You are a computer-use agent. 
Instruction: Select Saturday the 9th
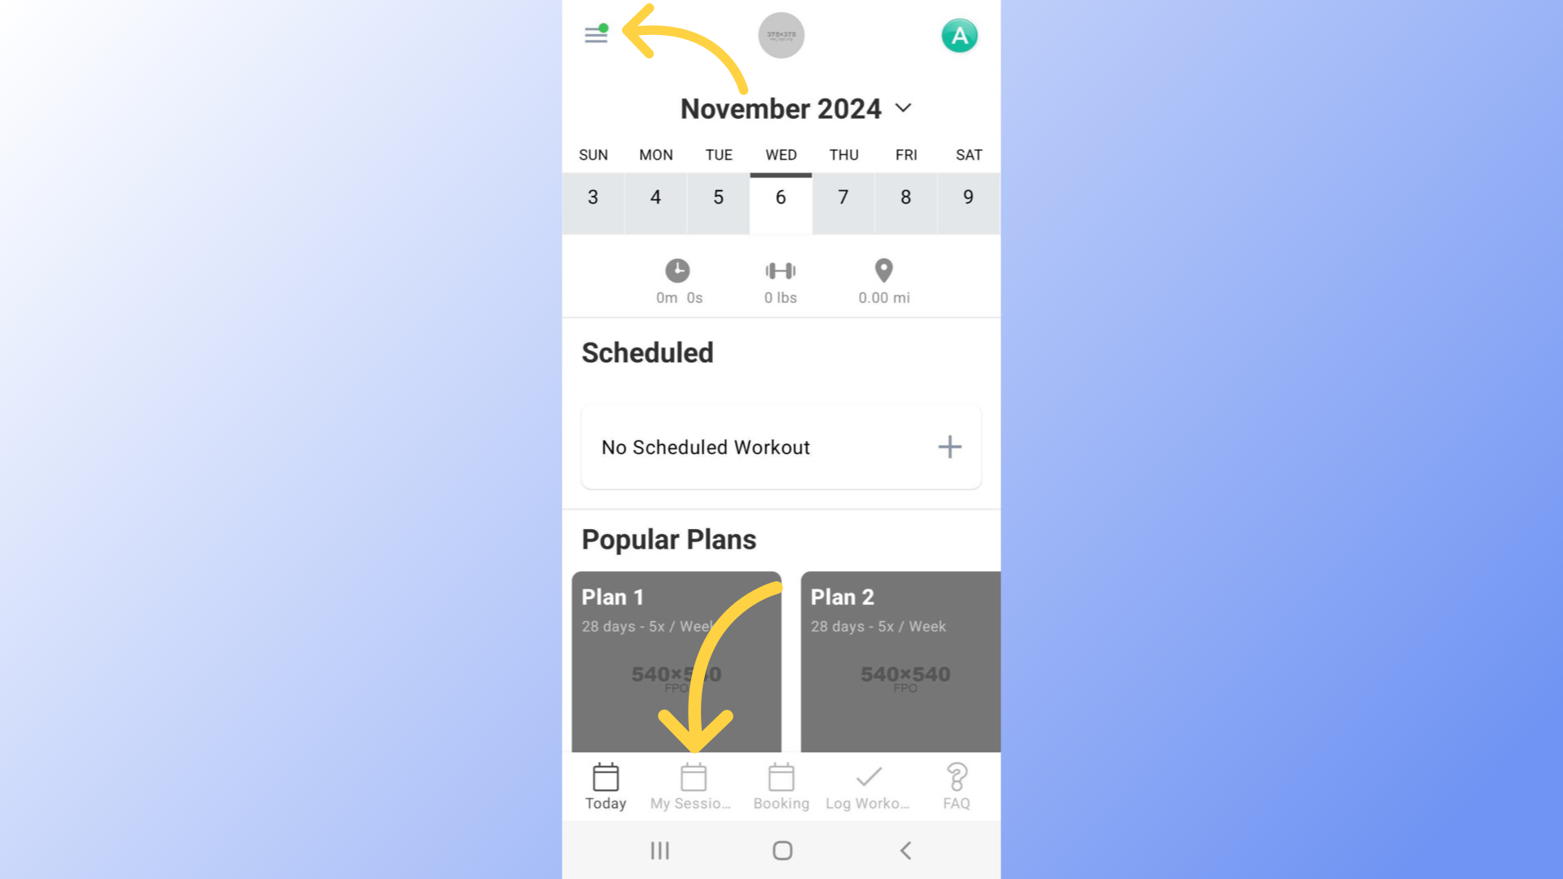[x=968, y=196]
